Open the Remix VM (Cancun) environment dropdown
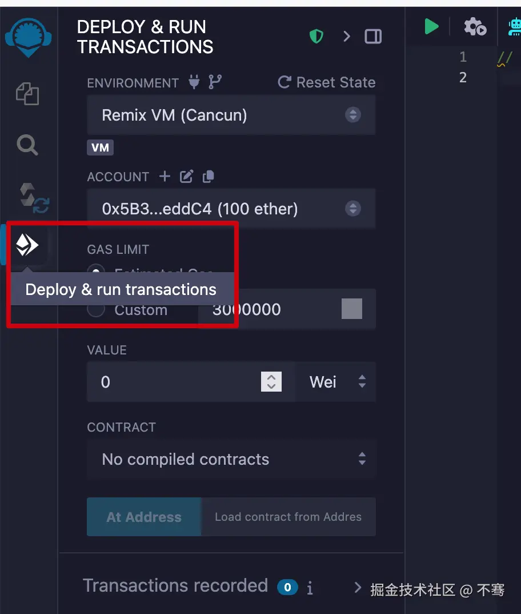The image size is (521, 614). (x=231, y=115)
